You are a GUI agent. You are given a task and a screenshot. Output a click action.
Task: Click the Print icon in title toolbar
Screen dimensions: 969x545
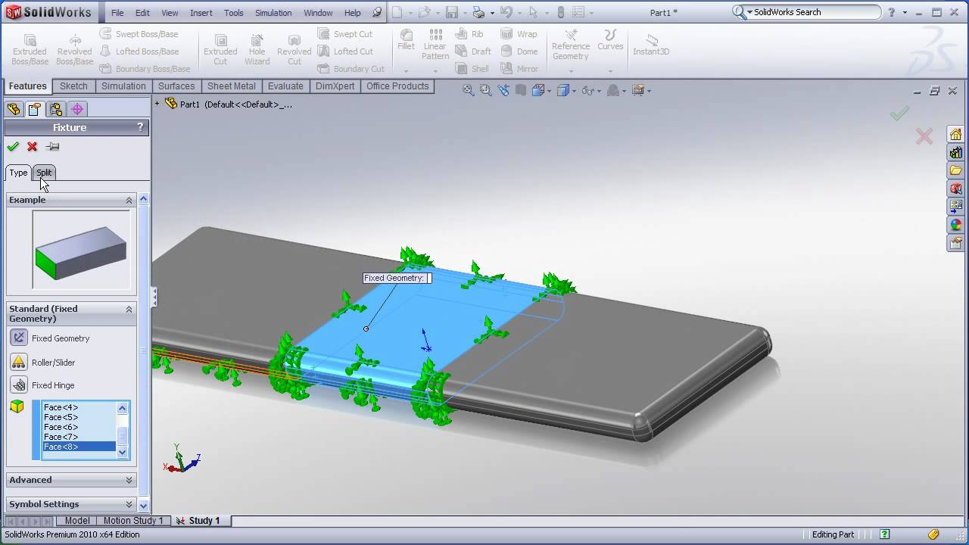[478, 12]
